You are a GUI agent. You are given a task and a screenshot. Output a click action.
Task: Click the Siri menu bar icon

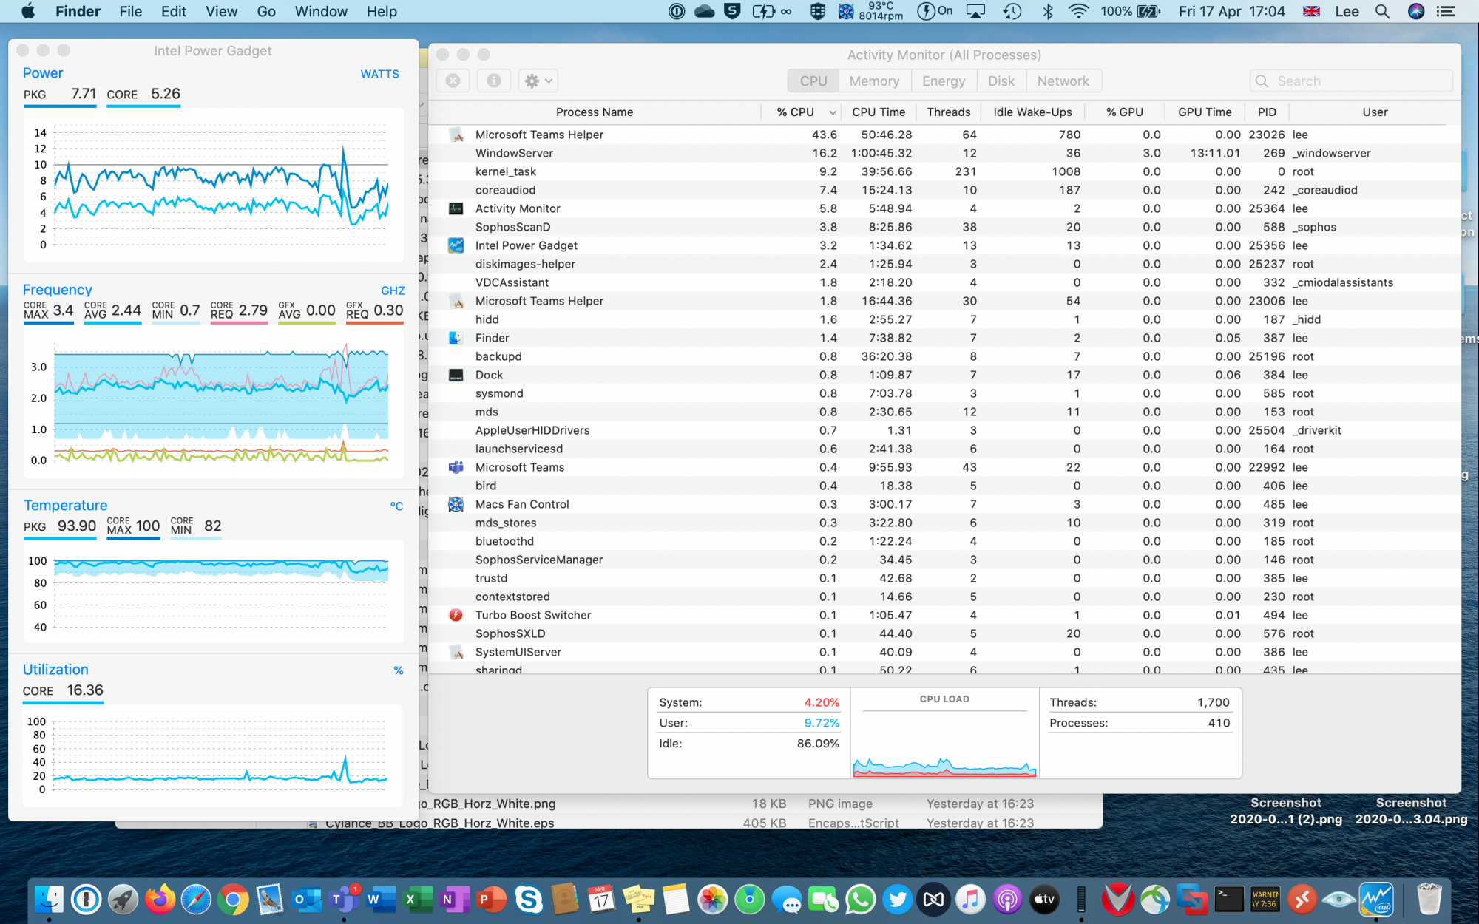coord(1416,11)
